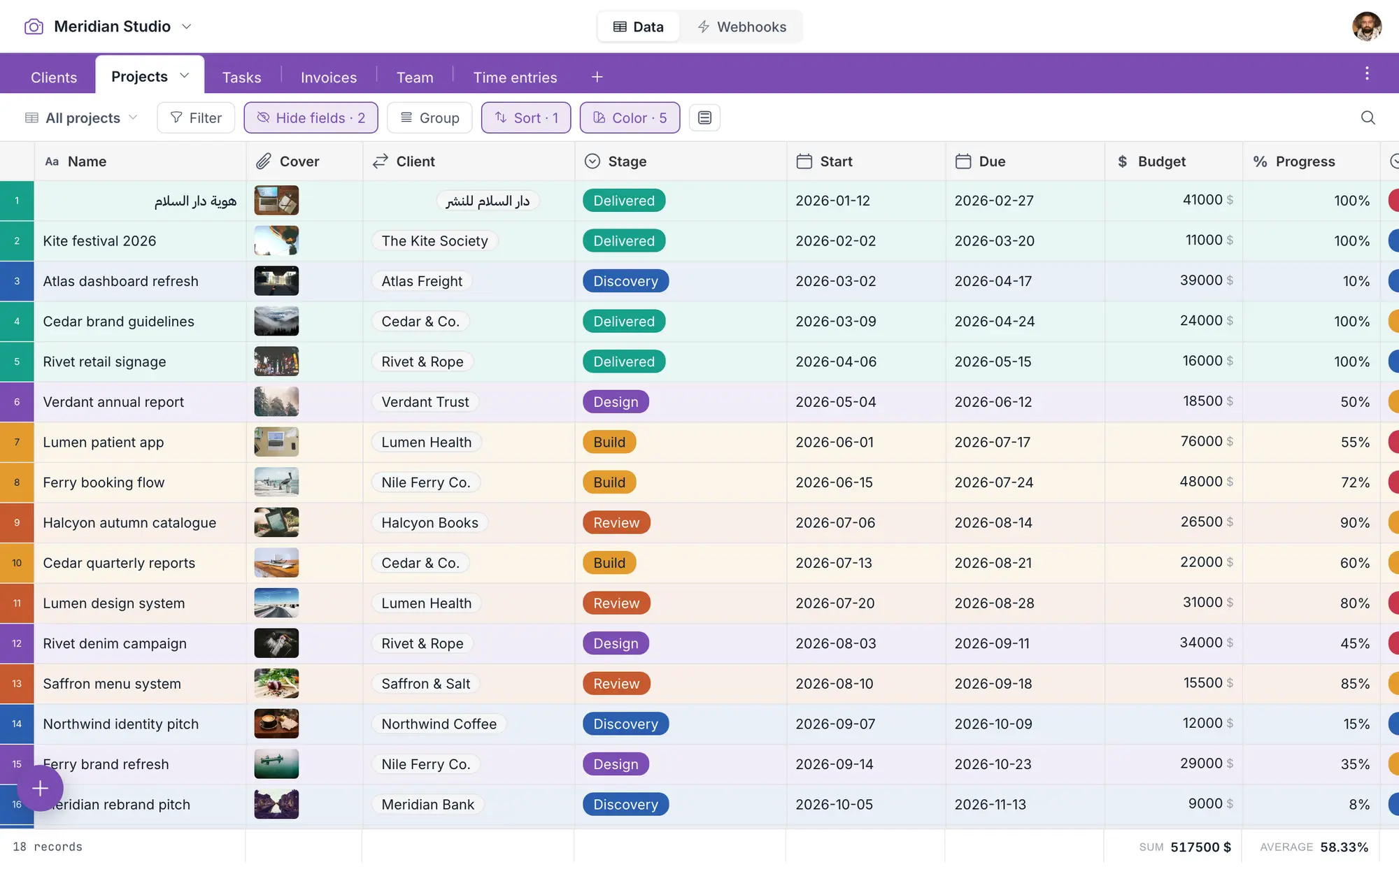
Task: Open Review stage of Halcyon autumn catalogue
Action: (616, 522)
